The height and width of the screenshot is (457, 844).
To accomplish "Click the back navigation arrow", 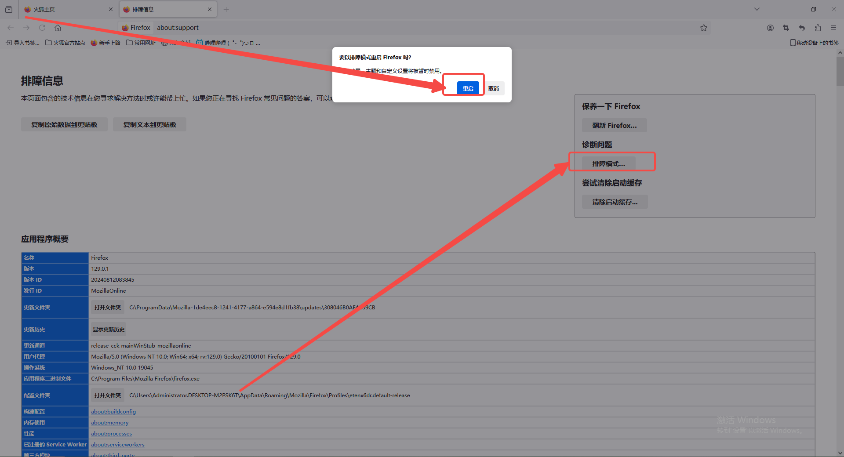I will pos(11,28).
